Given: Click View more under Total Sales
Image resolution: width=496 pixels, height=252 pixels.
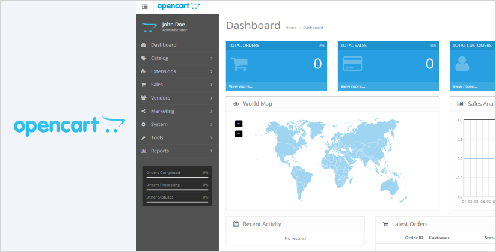Looking at the screenshot, I should (353, 86).
